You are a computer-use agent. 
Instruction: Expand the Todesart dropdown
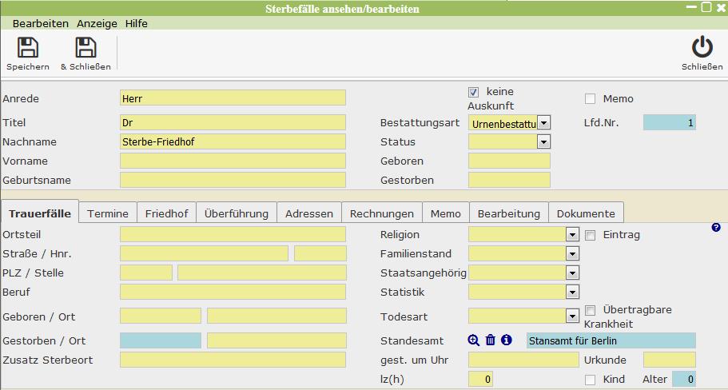(x=571, y=316)
